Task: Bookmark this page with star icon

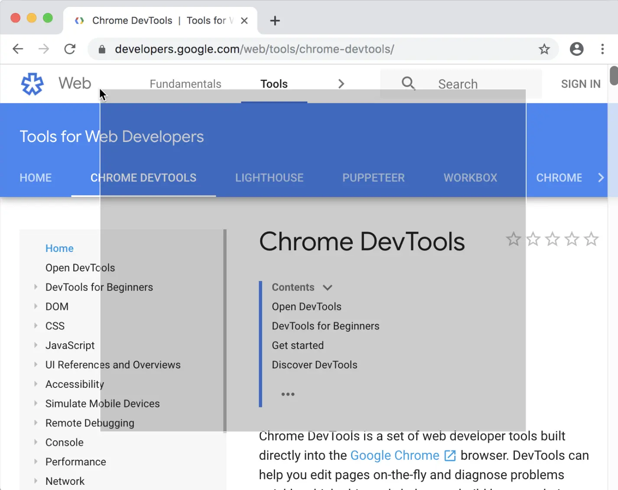Action: (x=544, y=49)
